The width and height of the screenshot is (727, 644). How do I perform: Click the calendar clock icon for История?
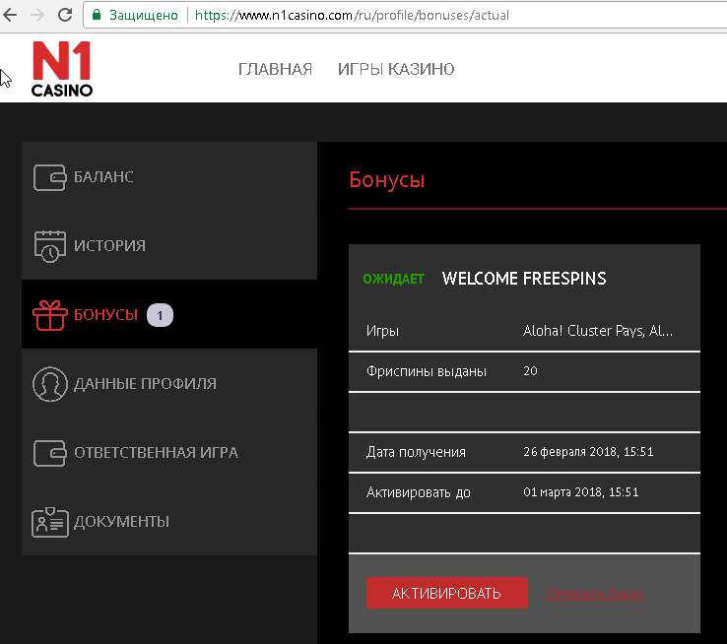[x=49, y=246]
